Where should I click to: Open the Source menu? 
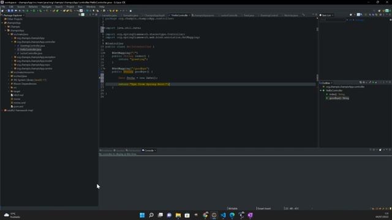coord(21,7)
